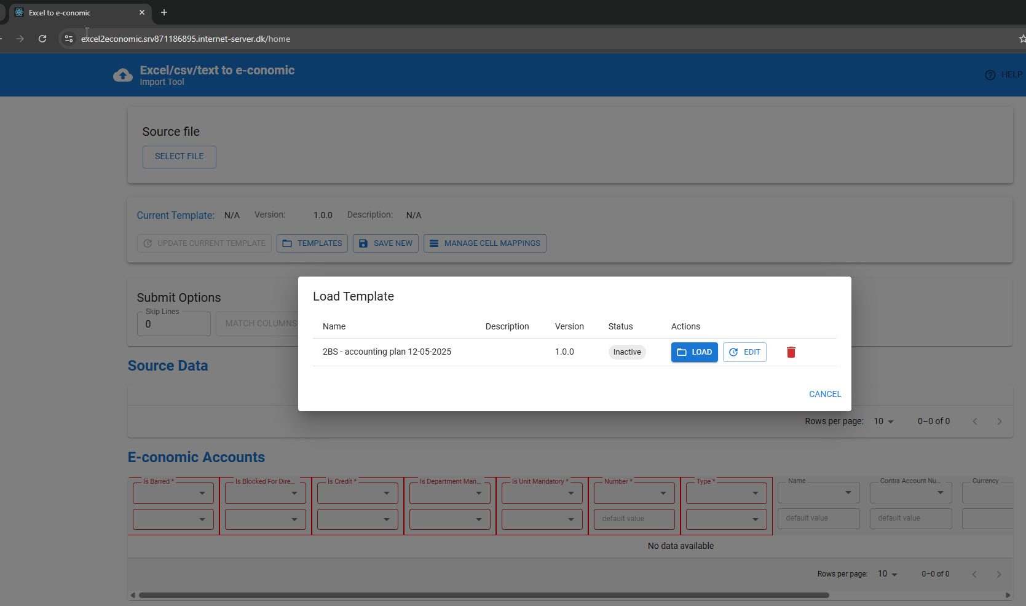The image size is (1026, 606).
Task: Delete template with red trash icon
Action: (x=791, y=352)
